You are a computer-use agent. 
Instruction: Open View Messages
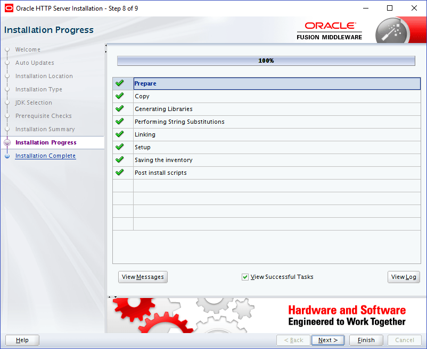[143, 277]
